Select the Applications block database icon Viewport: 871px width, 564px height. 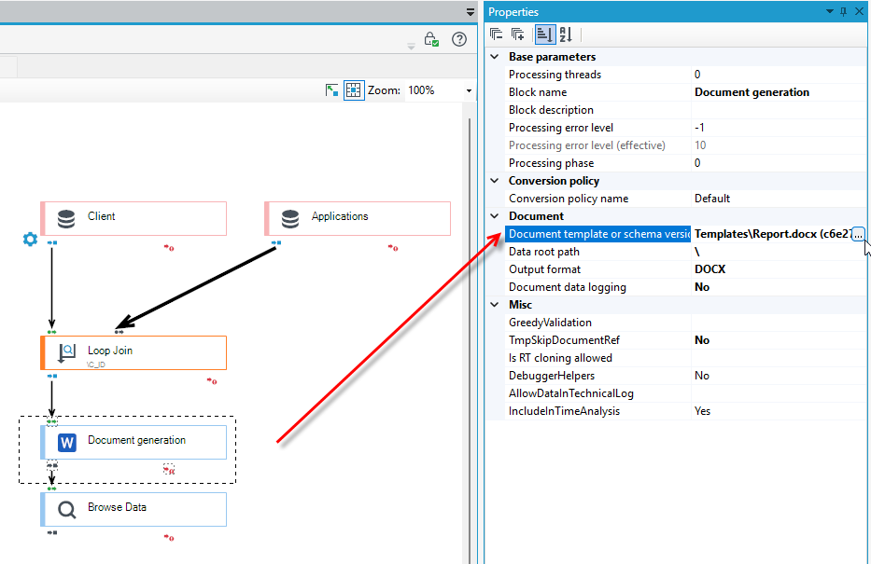click(290, 218)
